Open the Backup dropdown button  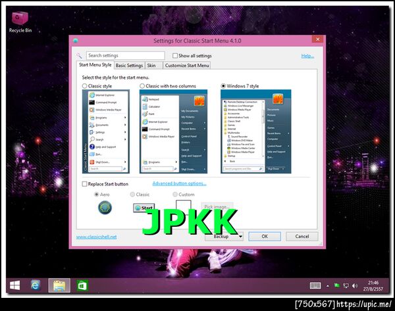pyautogui.click(x=224, y=236)
